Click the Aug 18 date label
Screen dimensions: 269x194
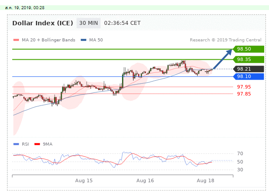point(206,180)
